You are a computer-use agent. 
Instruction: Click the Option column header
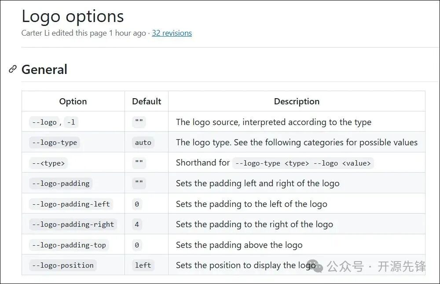pos(73,101)
